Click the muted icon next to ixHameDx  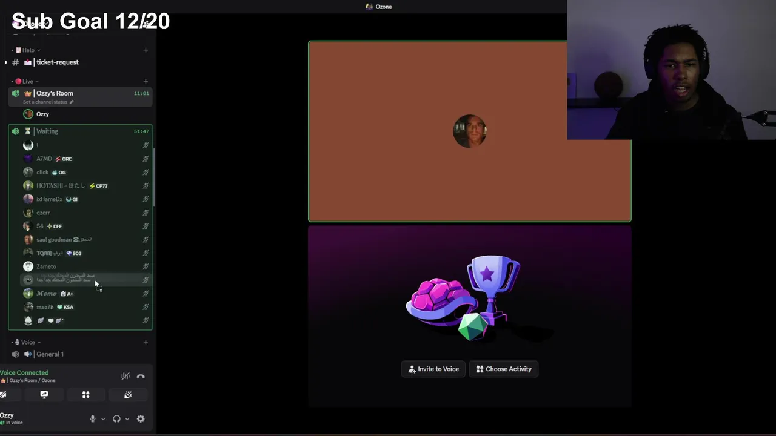pos(145,199)
